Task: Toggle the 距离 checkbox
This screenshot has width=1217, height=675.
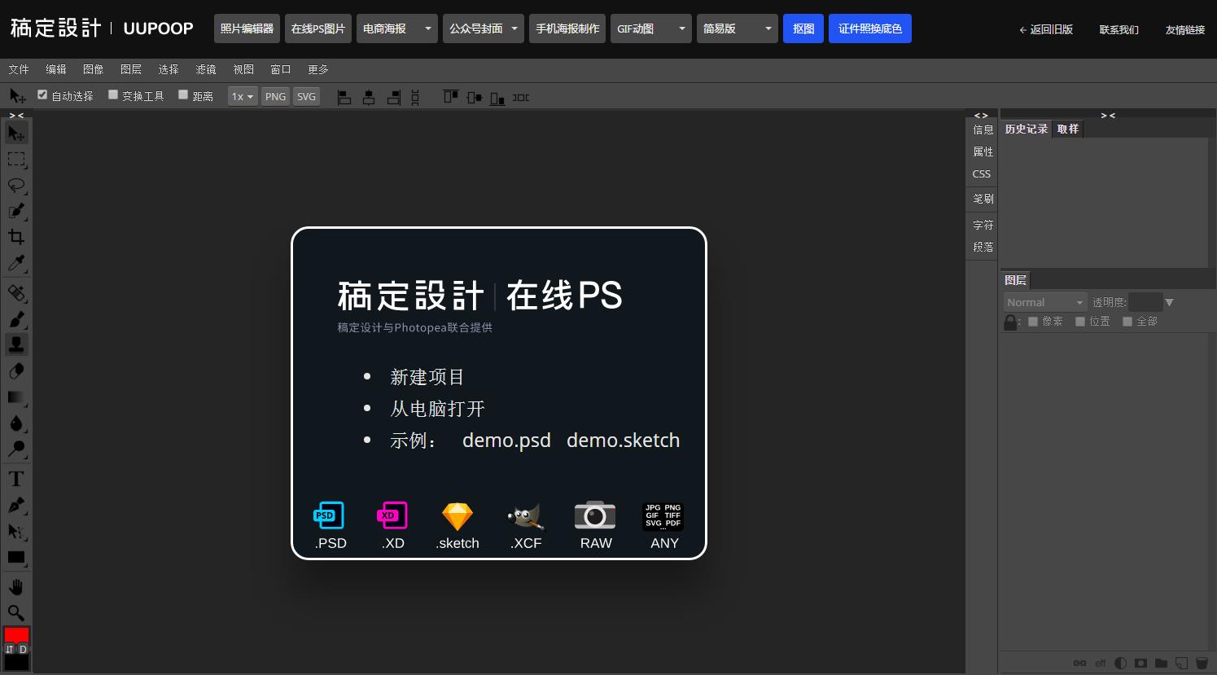Action: tap(183, 95)
